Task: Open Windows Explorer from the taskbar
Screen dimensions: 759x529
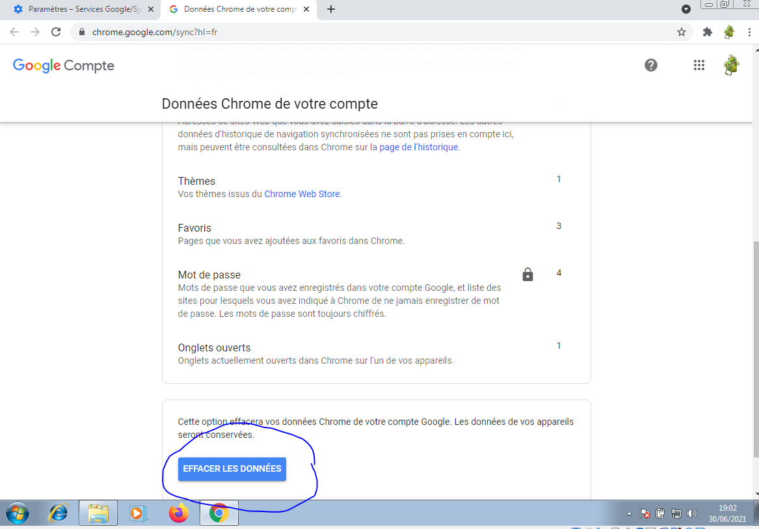Action: [x=98, y=513]
